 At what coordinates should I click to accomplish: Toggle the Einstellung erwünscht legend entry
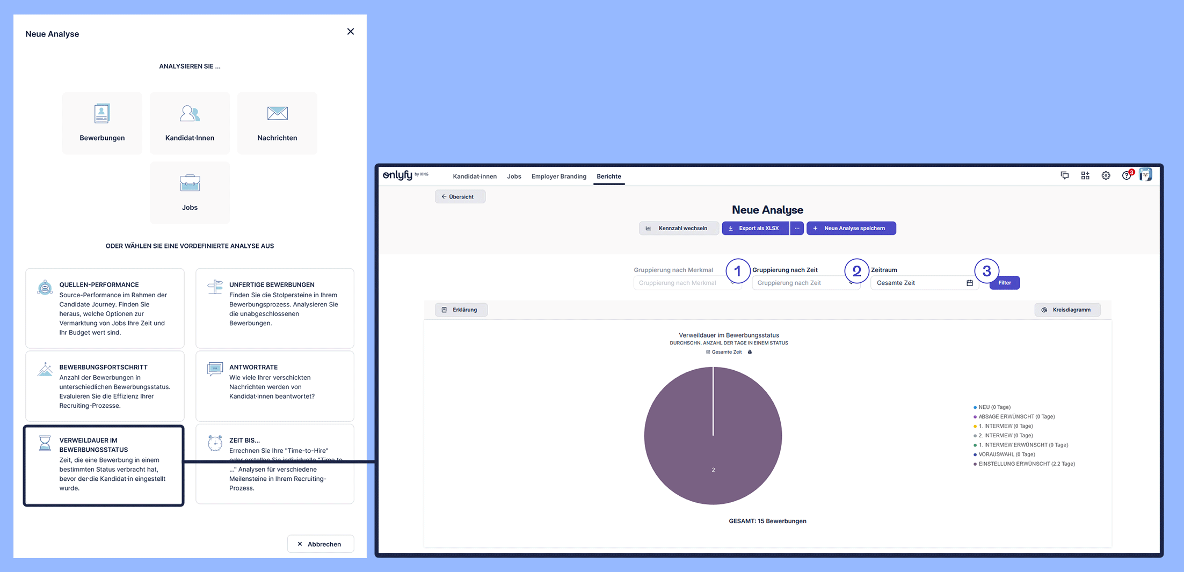(1026, 464)
